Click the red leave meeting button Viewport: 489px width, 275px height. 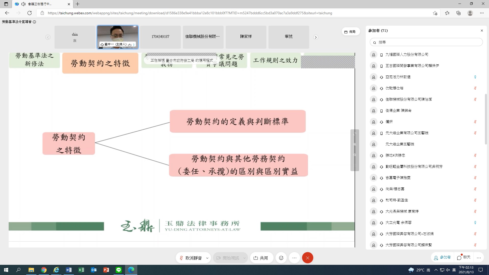click(x=307, y=258)
